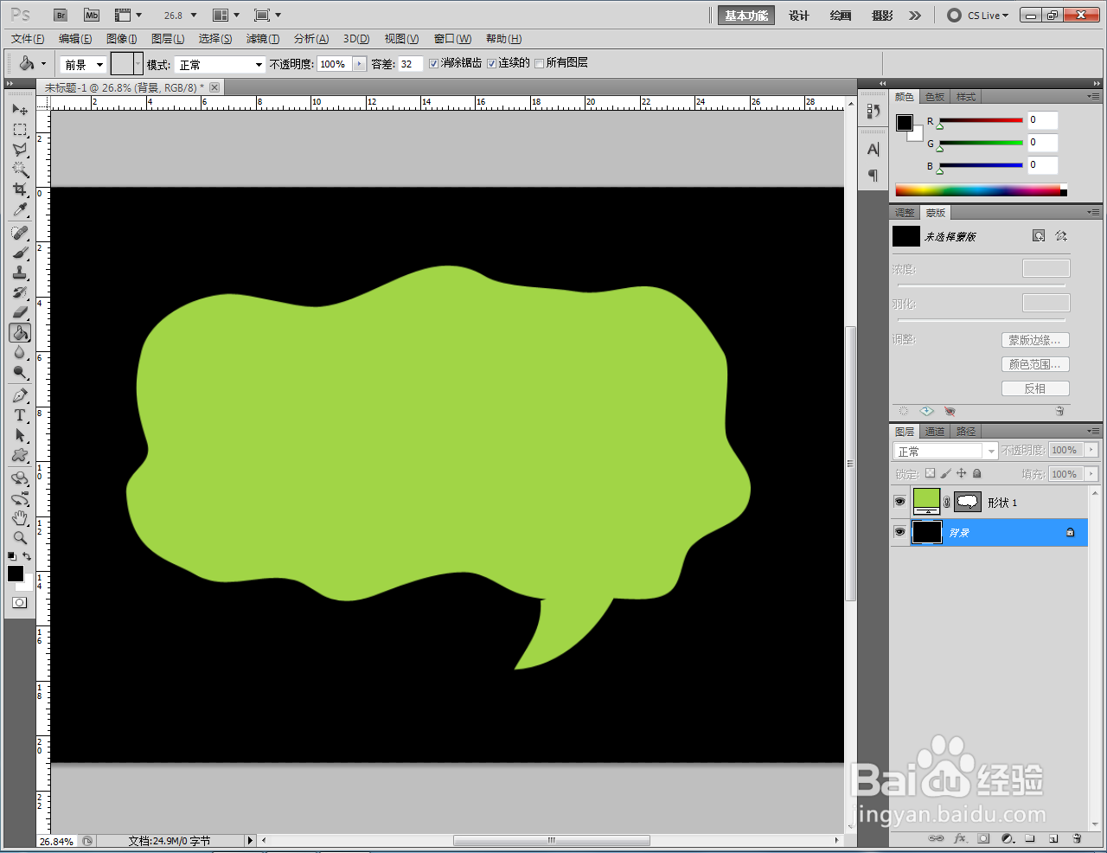Image resolution: width=1107 pixels, height=853 pixels.
Task: Select the Spot Healing Brush tool
Action: pos(20,233)
